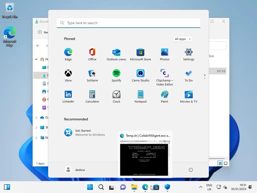The height and width of the screenshot is (193, 257).
Task: Open Camo Studio app
Action: coord(141,76)
